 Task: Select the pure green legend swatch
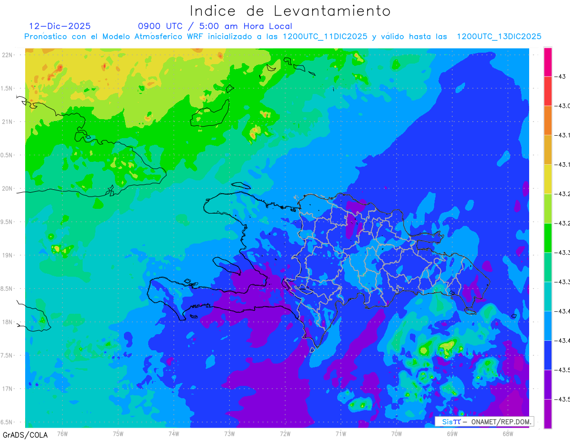pos(548,237)
